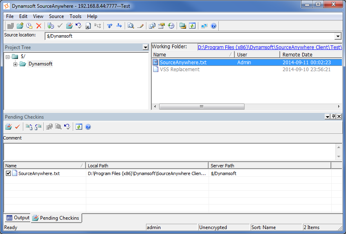This screenshot has height=234, width=346.
Task: Click the green refresh icon in main toolbar
Action: tap(192, 26)
